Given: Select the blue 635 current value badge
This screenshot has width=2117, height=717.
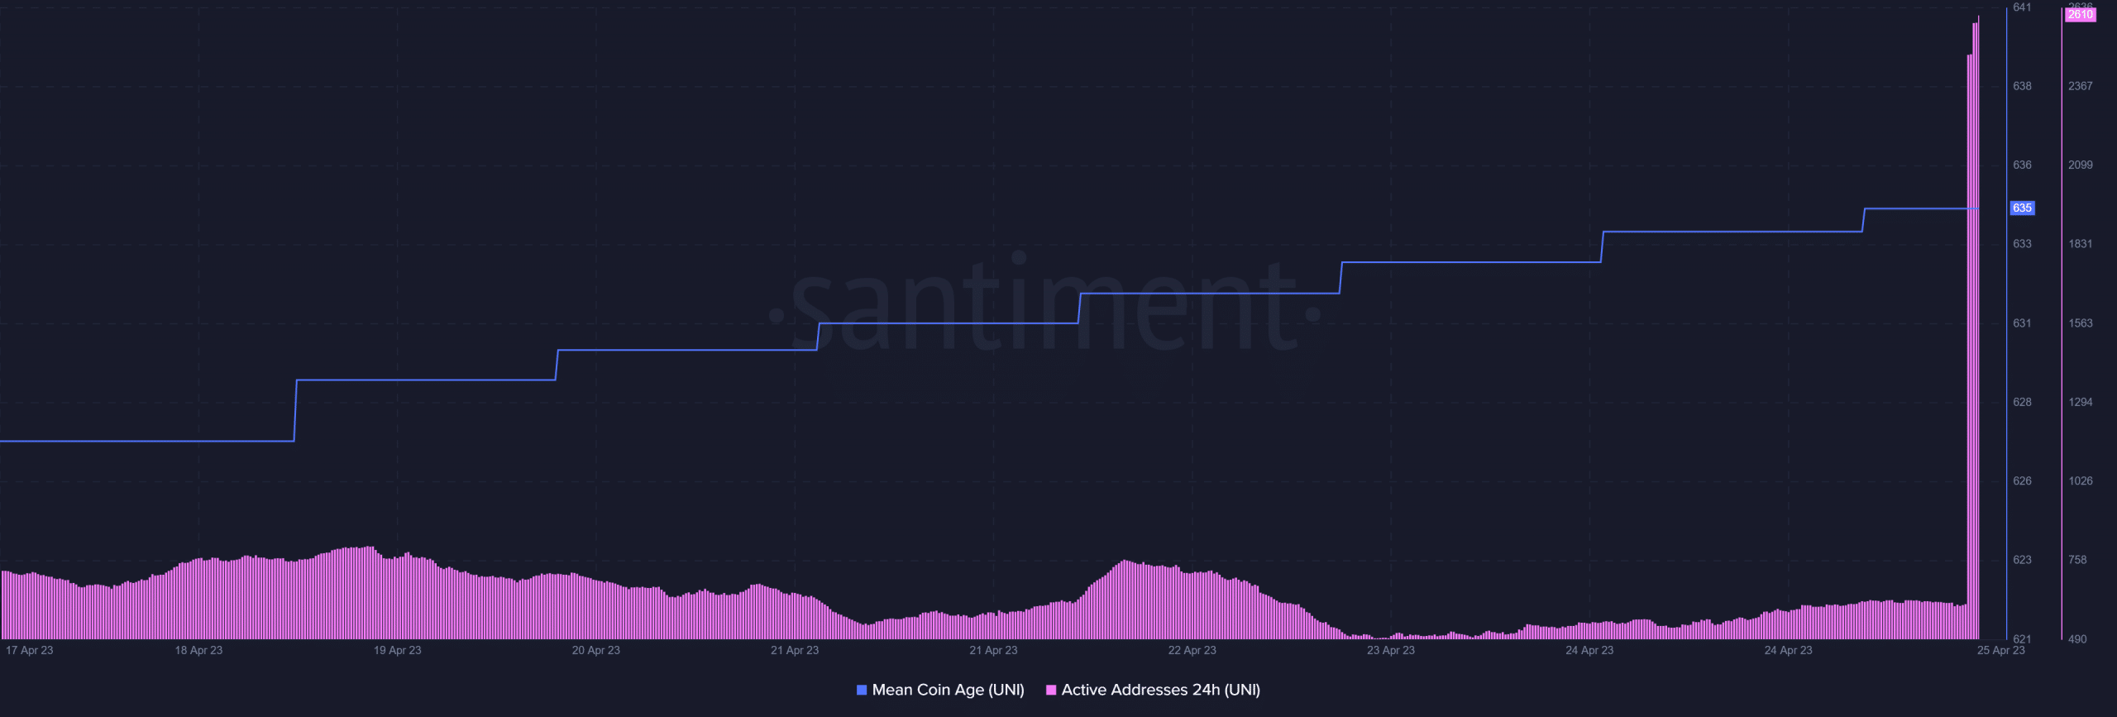Looking at the screenshot, I should click(2022, 208).
